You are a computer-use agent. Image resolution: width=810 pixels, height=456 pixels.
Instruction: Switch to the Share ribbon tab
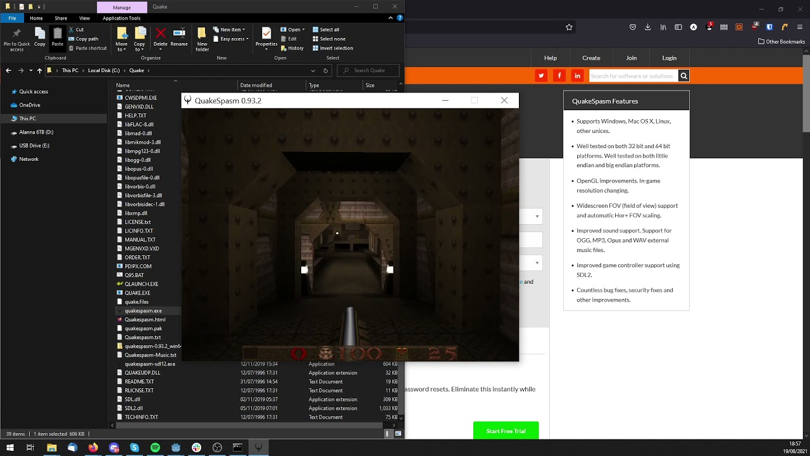(x=61, y=18)
